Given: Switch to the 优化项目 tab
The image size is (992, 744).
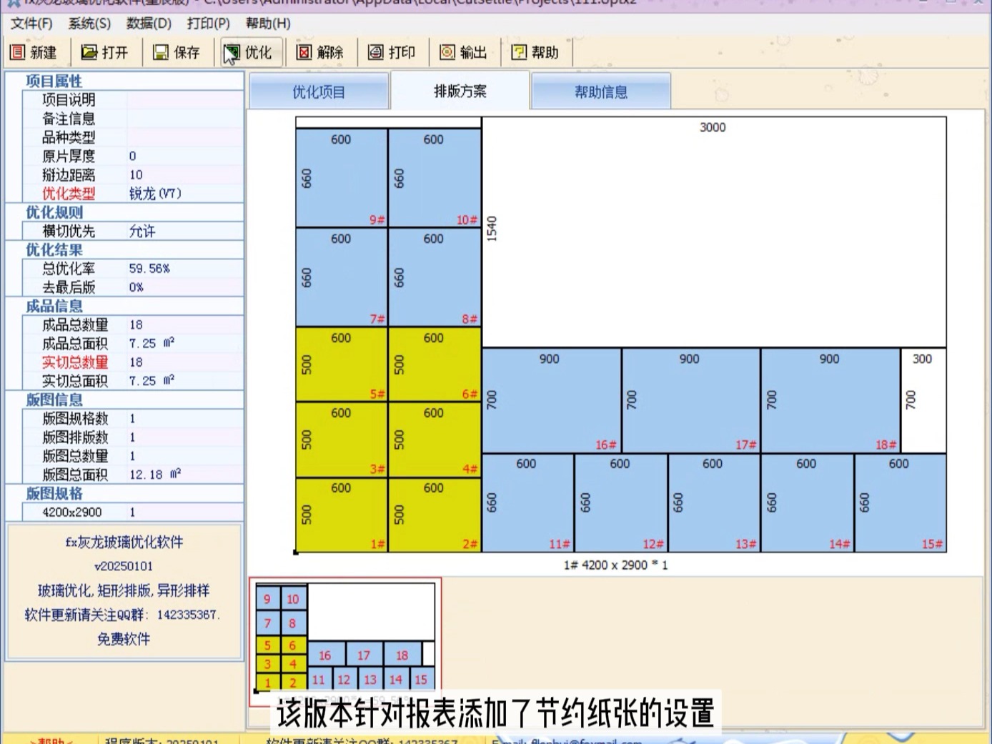Looking at the screenshot, I should tap(319, 92).
